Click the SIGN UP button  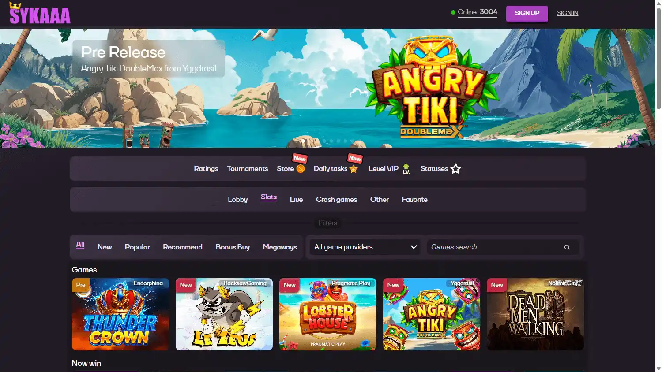[527, 13]
